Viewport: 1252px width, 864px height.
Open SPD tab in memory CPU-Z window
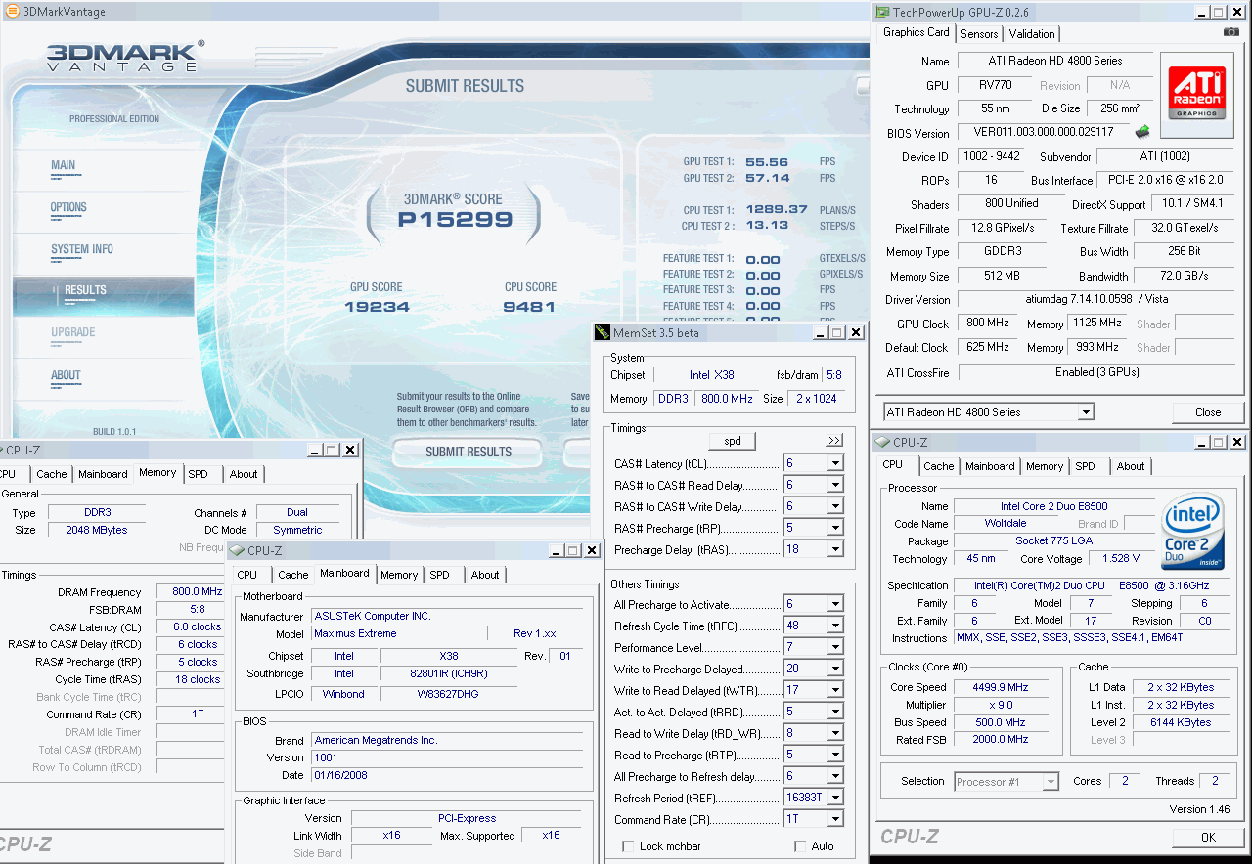(x=198, y=474)
